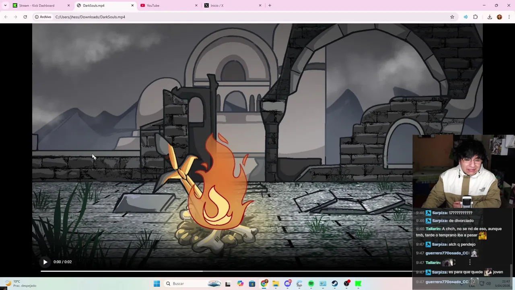Viewport: 515px width, 290px height.
Task: Open Task View from the taskbar
Action: [x=228, y=284]
